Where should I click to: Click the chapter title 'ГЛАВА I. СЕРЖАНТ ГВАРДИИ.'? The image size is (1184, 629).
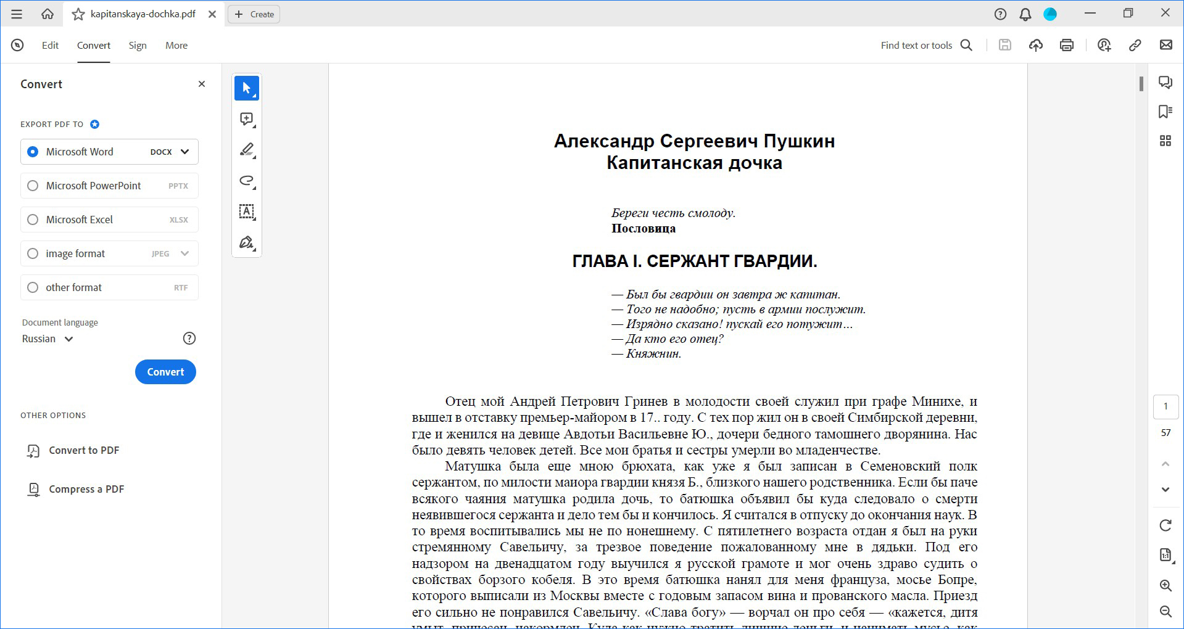[695, 261]
